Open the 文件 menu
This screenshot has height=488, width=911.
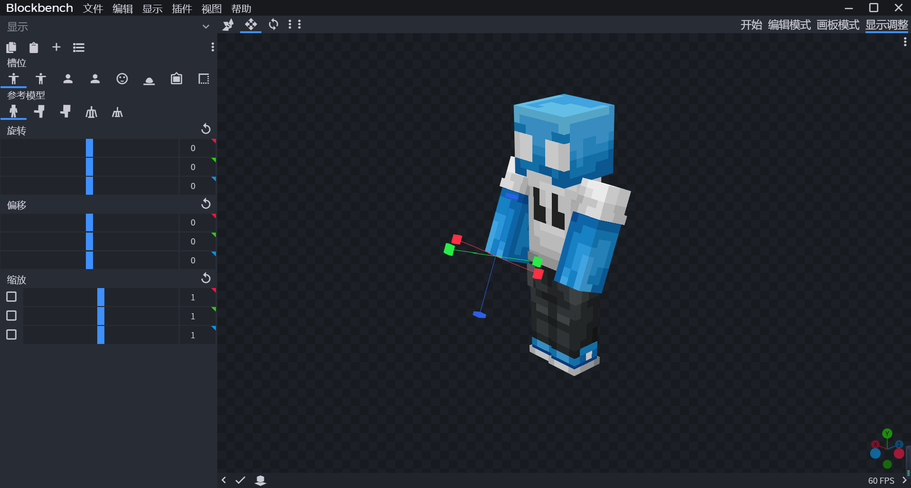[x=93, y=9]
